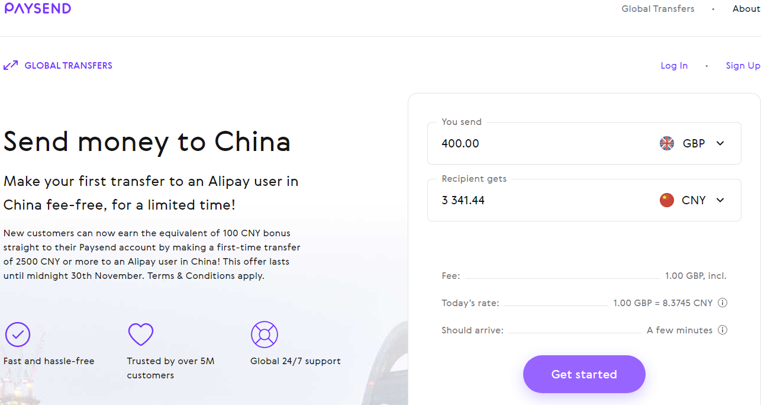This screenshot has width=761, height=405.
Task: Click the Recipient gets amount field
Action: pos(533,200)
